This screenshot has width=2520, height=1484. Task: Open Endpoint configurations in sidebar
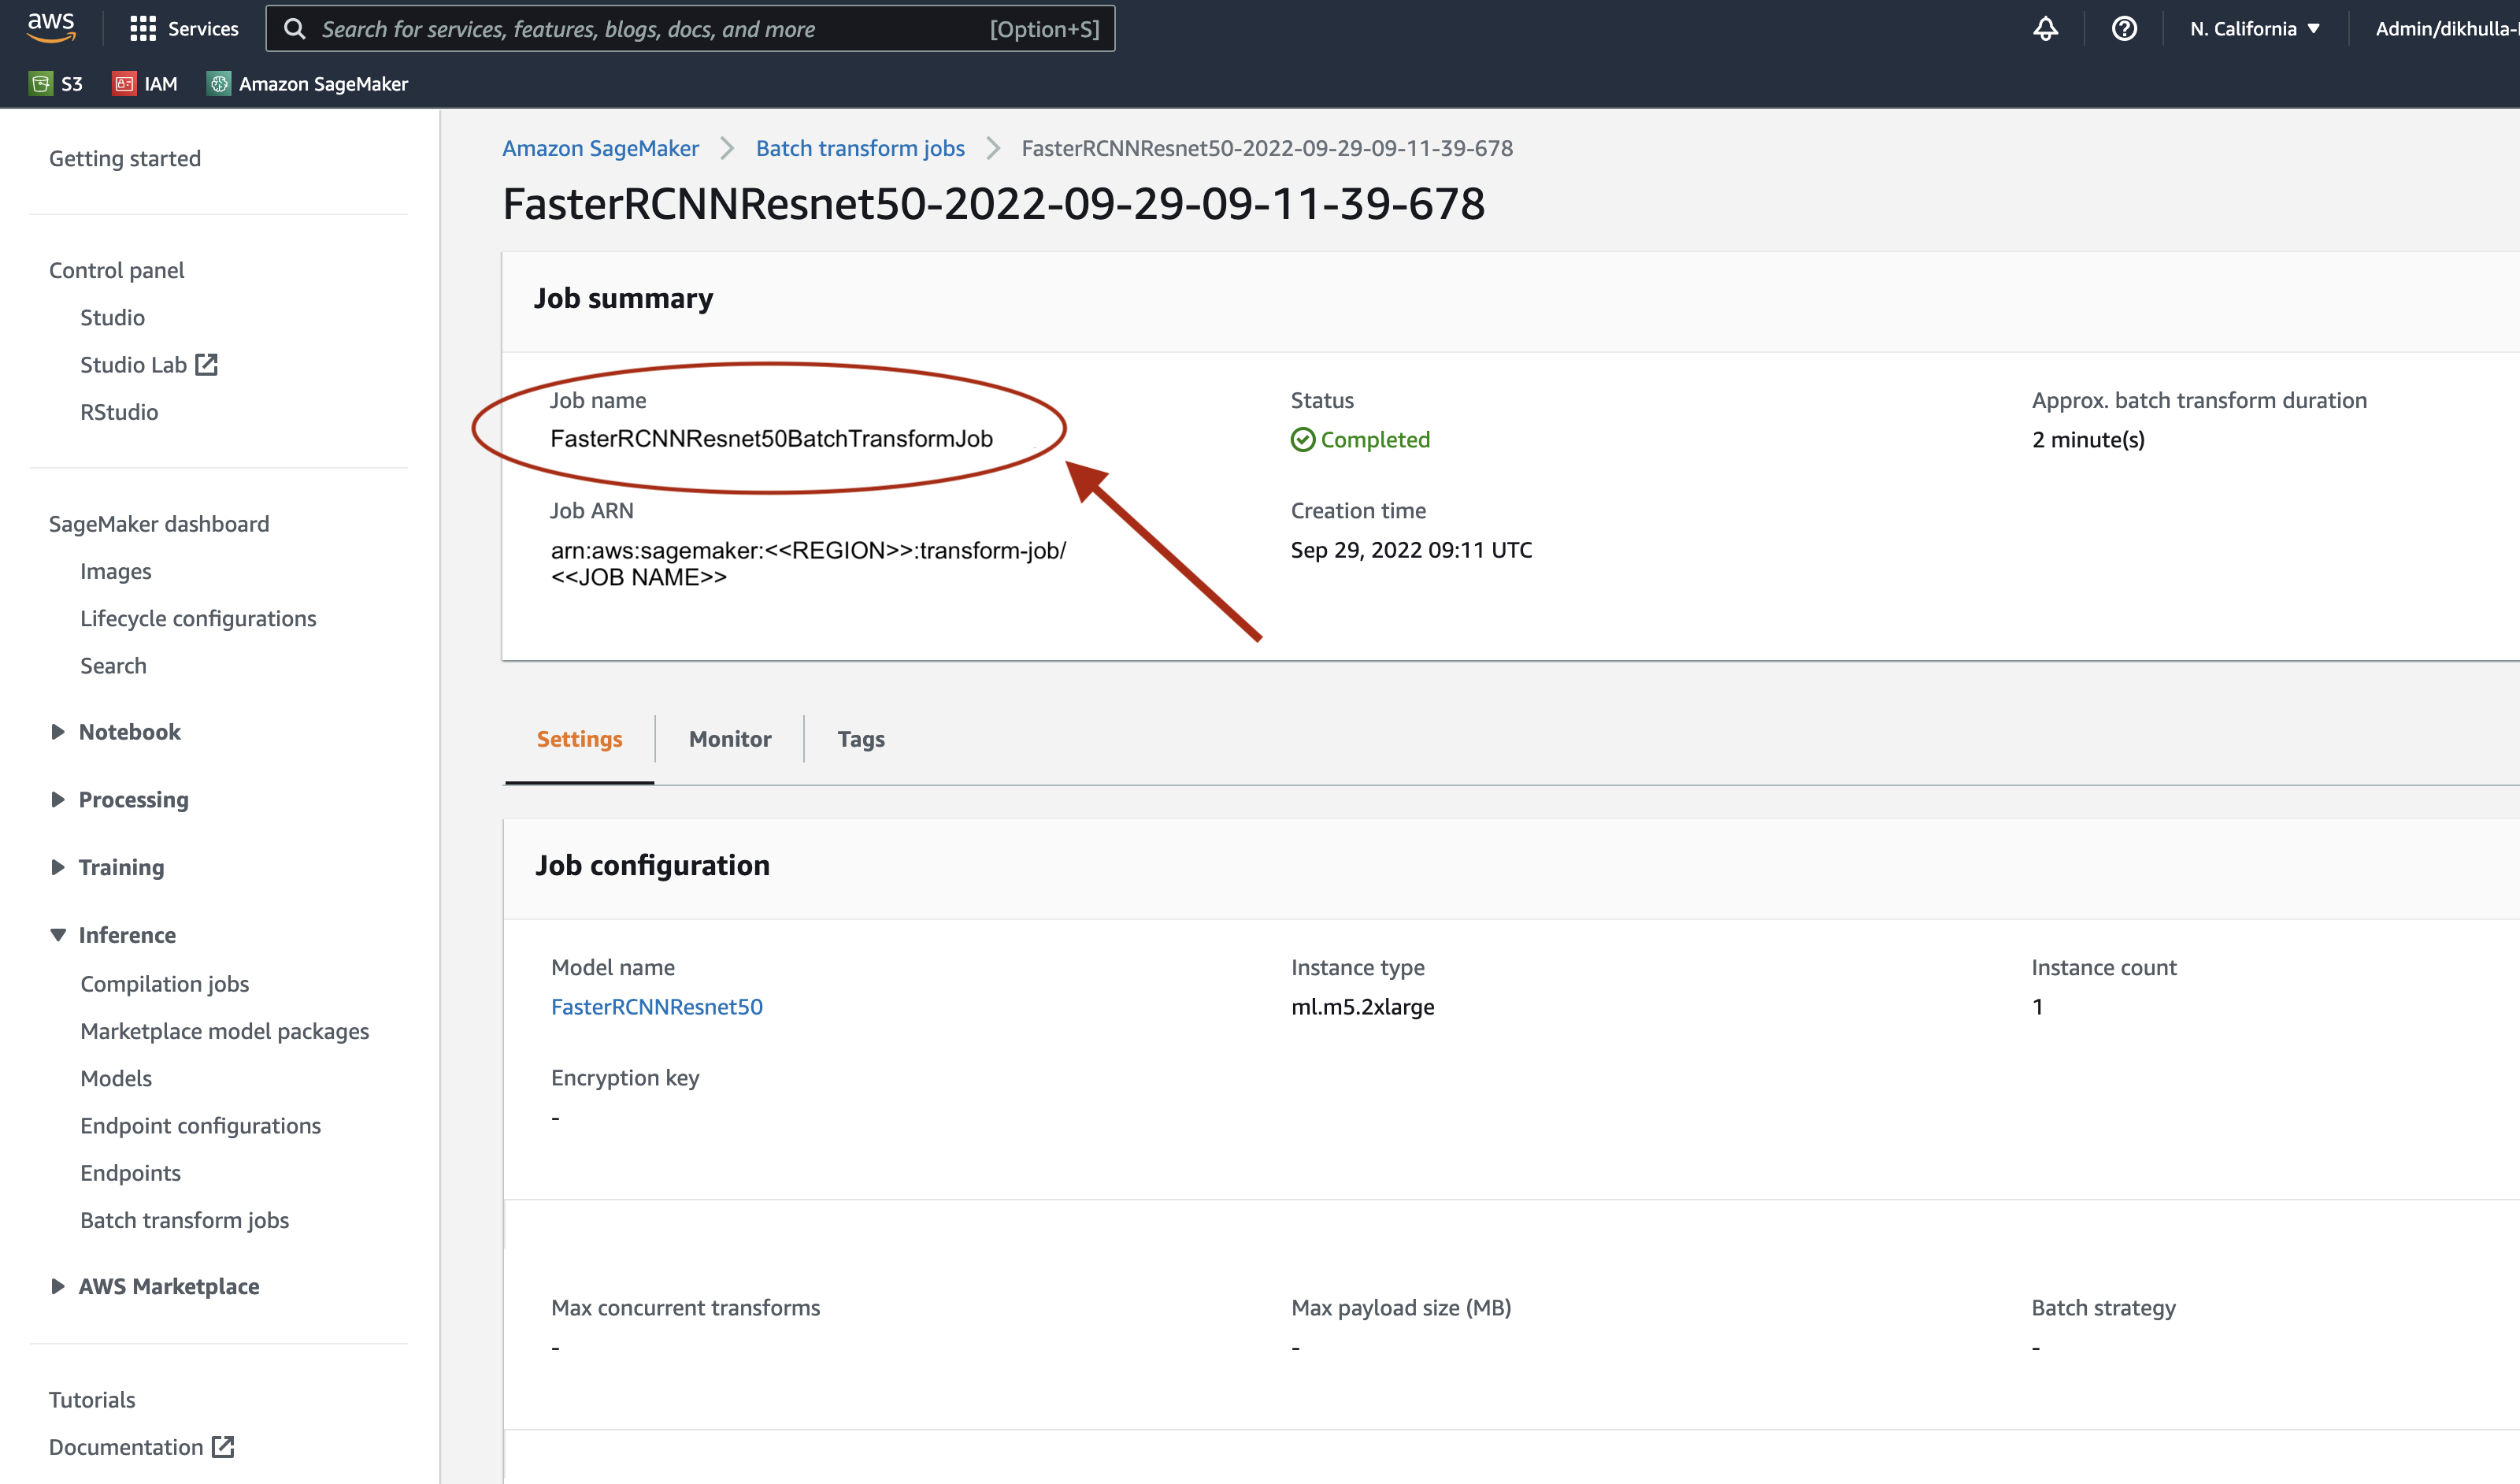201,1126
